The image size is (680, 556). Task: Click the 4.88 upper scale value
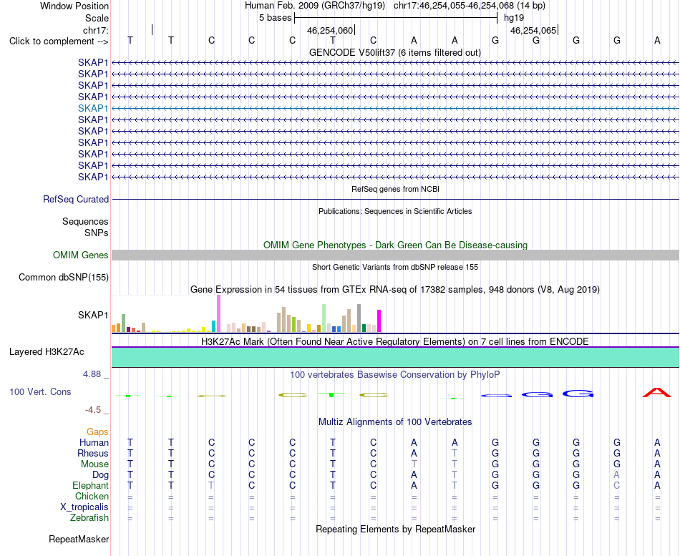click(x=92, y=374)
